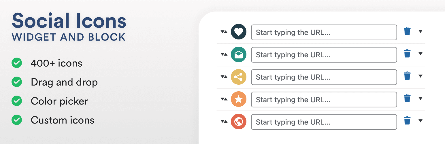445x144 pixels.
Task: Delete the globe icon row
Action: (407, 121)
